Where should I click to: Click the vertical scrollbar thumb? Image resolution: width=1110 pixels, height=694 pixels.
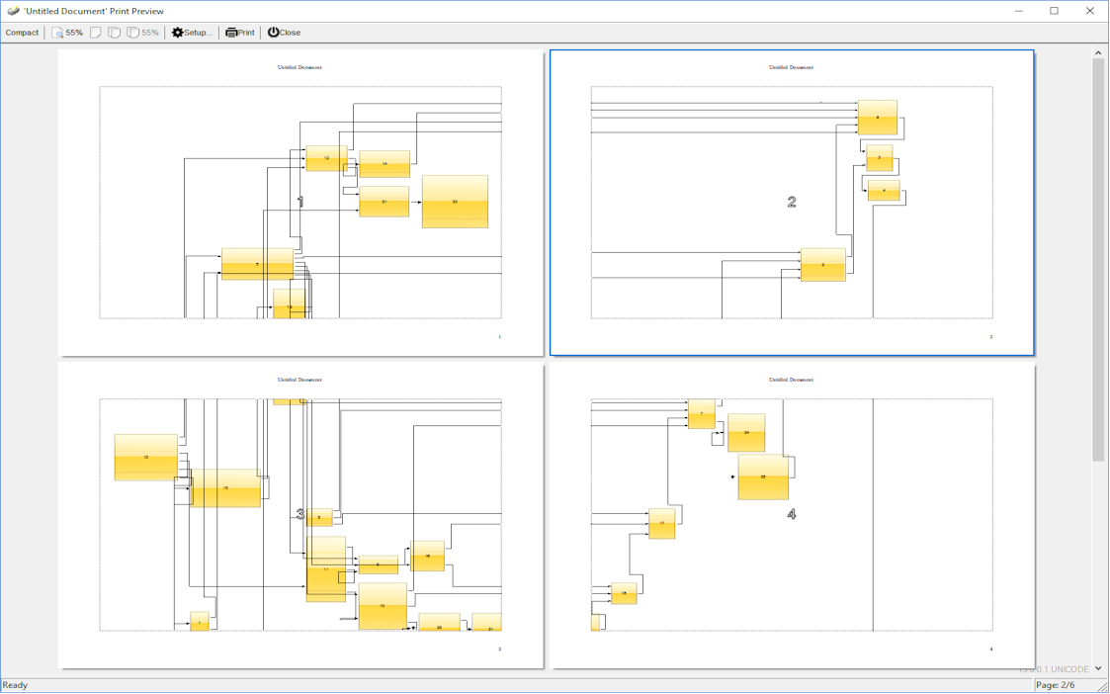coord(1098,257)
